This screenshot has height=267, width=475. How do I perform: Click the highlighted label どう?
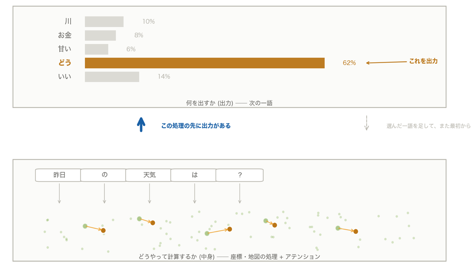(x=65, y=63)
